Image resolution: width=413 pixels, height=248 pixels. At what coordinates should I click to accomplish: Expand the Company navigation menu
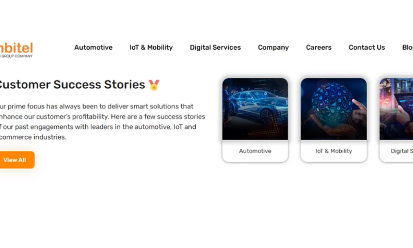point(273,48)
